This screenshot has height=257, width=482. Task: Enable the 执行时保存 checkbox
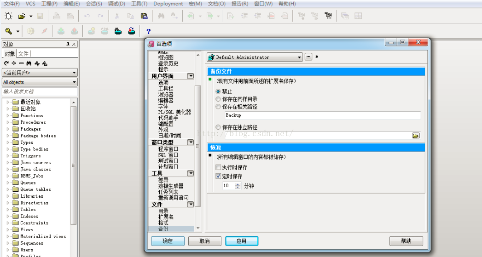(218, 168)
